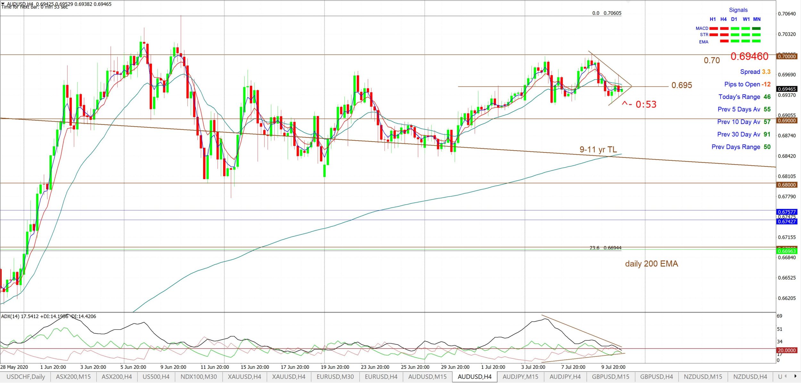801x383 pixels.
Task: Select the 0.70000 price level label
Action: 787,56
